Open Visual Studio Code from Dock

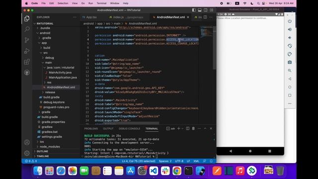pos(154,171)
